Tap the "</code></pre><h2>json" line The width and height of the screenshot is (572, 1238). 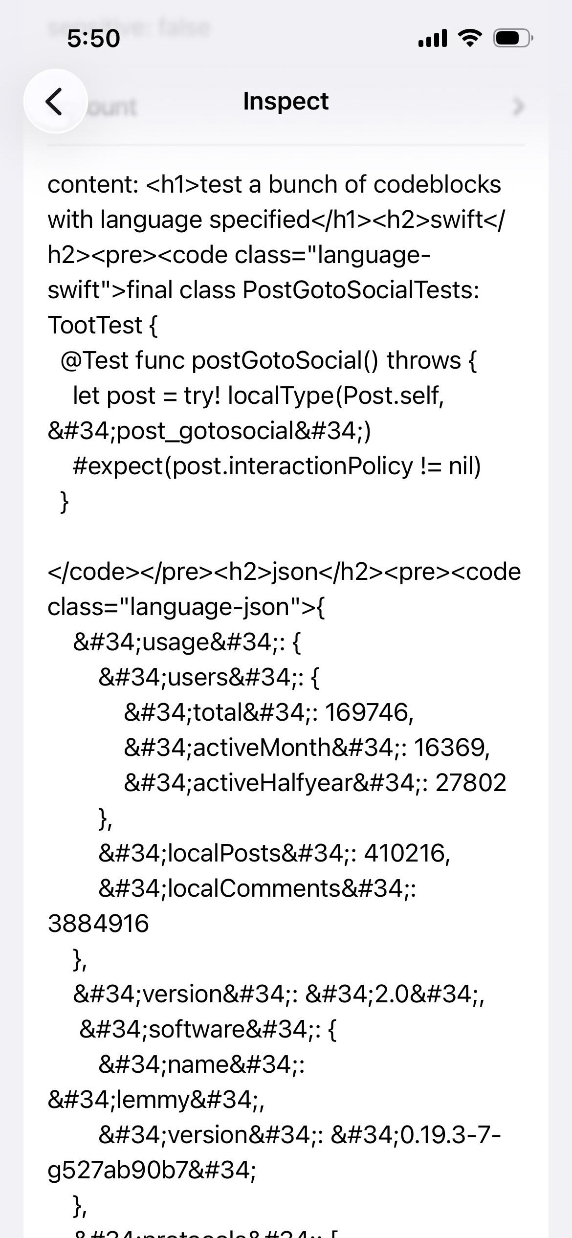[x=284, y=572]
